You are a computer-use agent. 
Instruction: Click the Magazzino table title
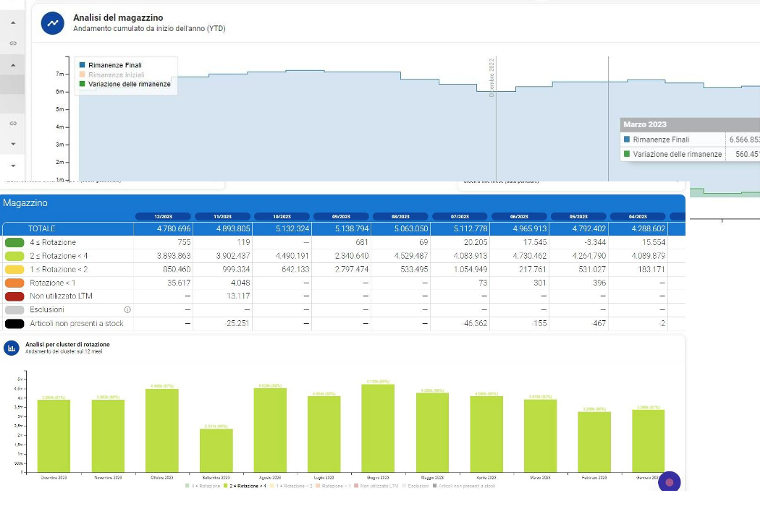[25, 203]
